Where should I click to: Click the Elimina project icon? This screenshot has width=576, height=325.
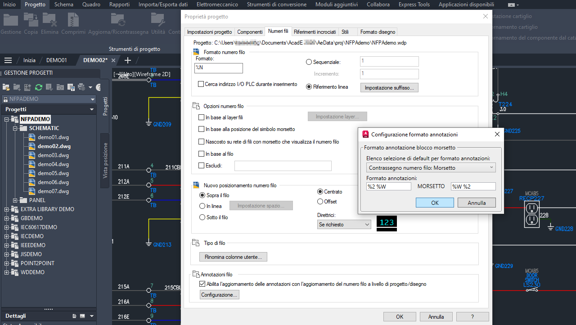point(49,20)
